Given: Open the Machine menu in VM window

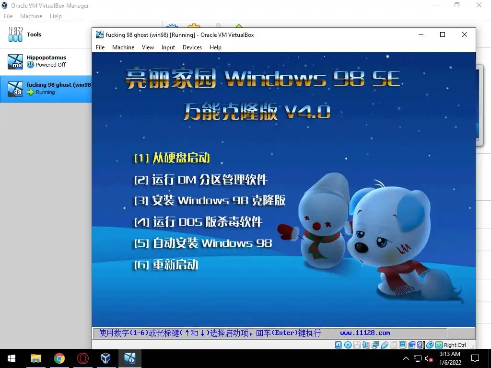Looking at the screenshot, I should click(123, 47).
